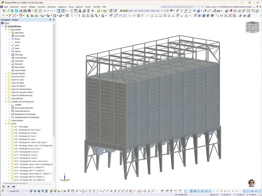The height and width of the screenshot is (196, 262).
Task: Go to previous load case arrow
Action: click(164, 11)
